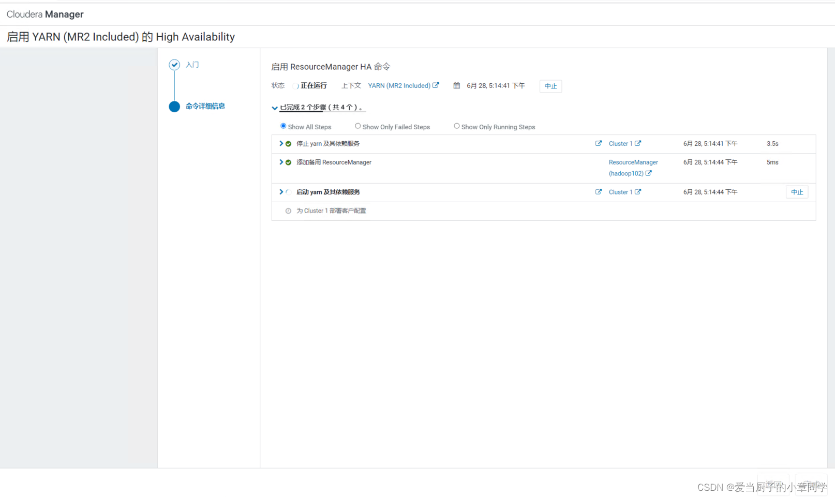This screenshot has width=835, height=497.
Task: Click pending clock icon for 部署客户配置 step
Action: [x=288, y=211]
